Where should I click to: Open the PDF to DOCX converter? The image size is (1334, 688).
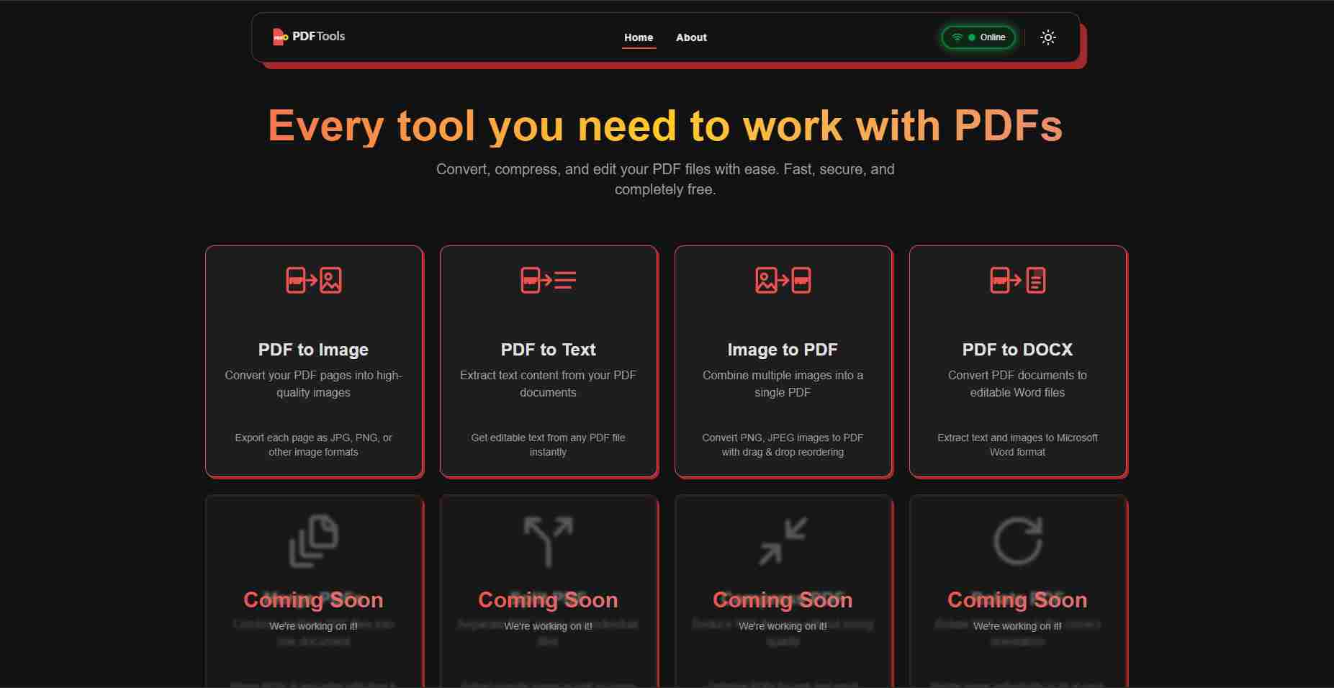pos(1017,361)
